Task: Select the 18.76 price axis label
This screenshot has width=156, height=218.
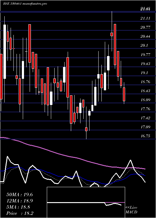Action: coord(145,82)
